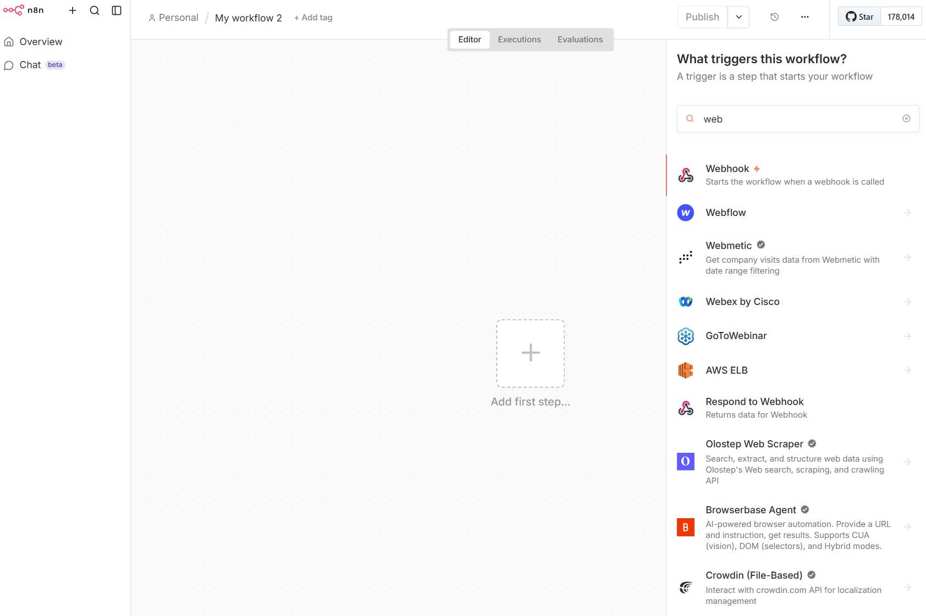926x616 pixels.
Task: Click the GitHub Star button
Action: (859, 17)
